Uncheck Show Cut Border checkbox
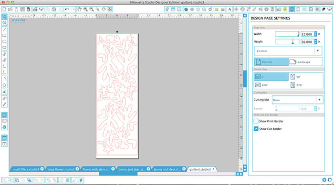334x185 pixels. (x=256, y=129)
